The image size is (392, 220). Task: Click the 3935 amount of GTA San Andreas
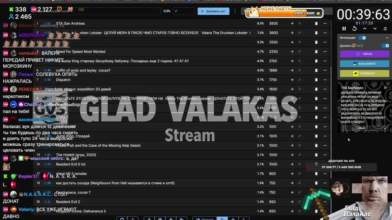tap(273, 24)
